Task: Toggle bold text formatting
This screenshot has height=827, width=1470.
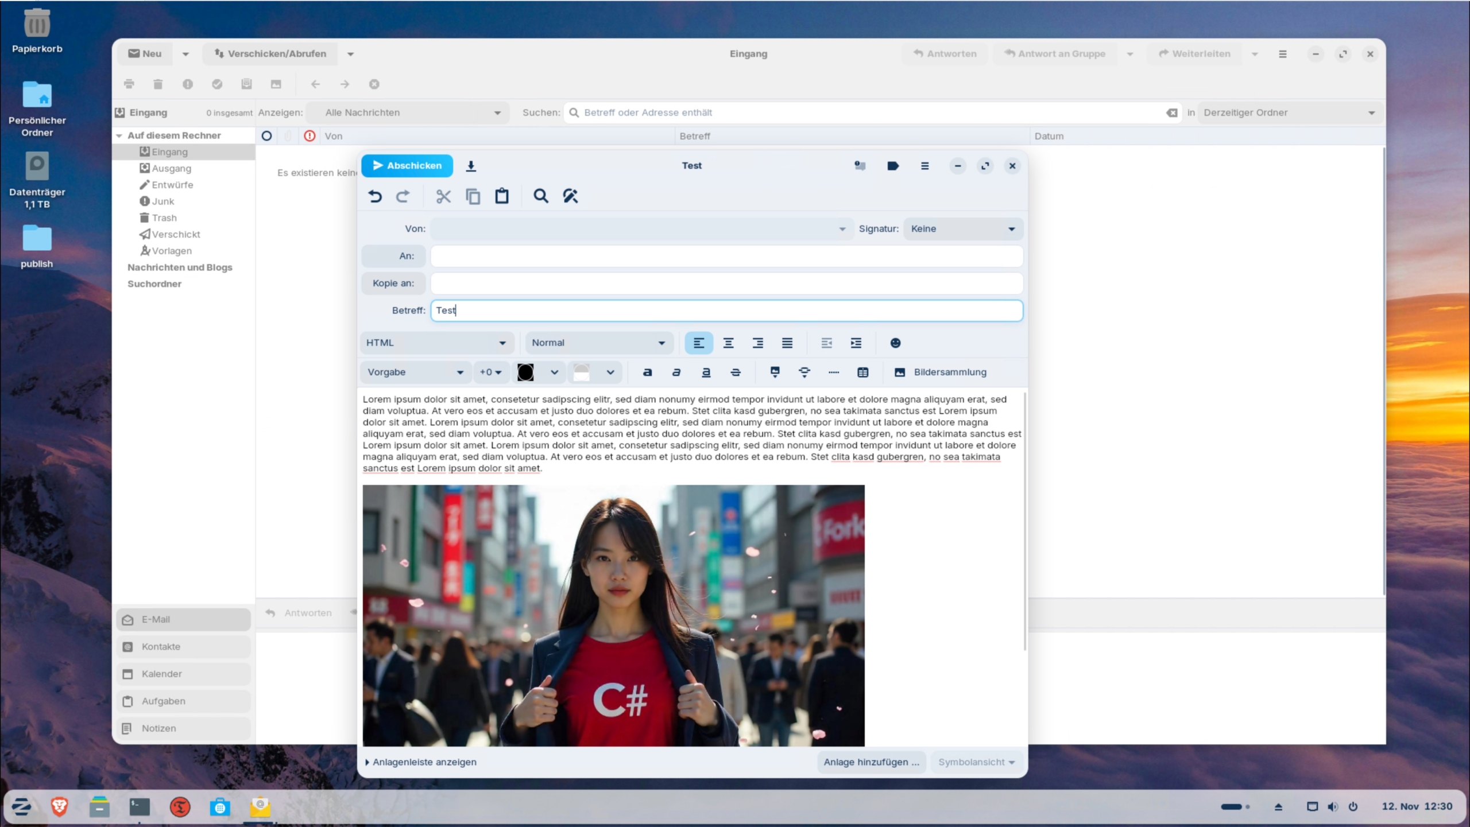Action: 647,372
